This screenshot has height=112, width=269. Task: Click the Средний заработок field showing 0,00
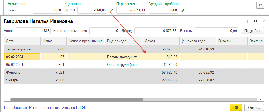(163, 10)
